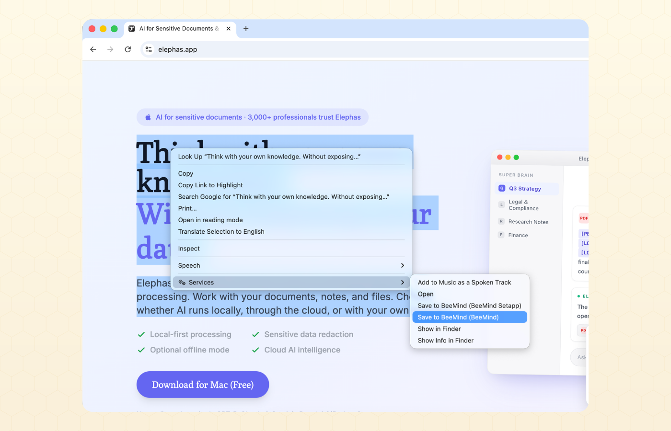
Task: Choose Open in reading mode
Action: pos(291,220)
